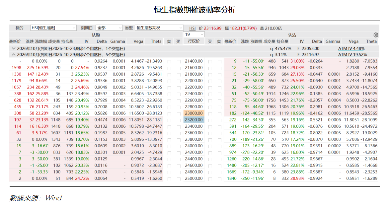The width and height of the screenshot is (389, 208).
Task: Click the 认购 section header
Action: click(x=96, y=35)
